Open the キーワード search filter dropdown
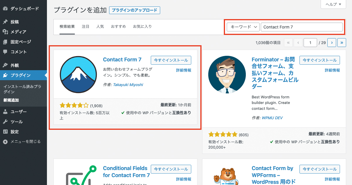The width and height of the screenshot is (352, 185). coord(243,27)
